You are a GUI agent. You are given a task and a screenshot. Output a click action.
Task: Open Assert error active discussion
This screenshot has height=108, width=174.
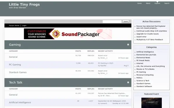[142, 37]
